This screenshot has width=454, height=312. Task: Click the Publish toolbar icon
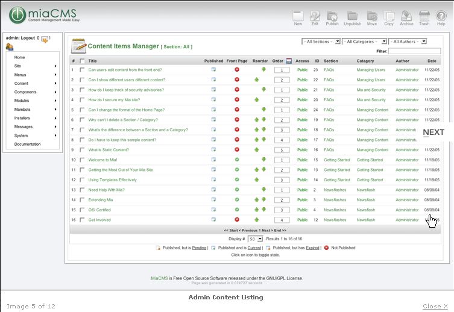(x=332, y=19)
